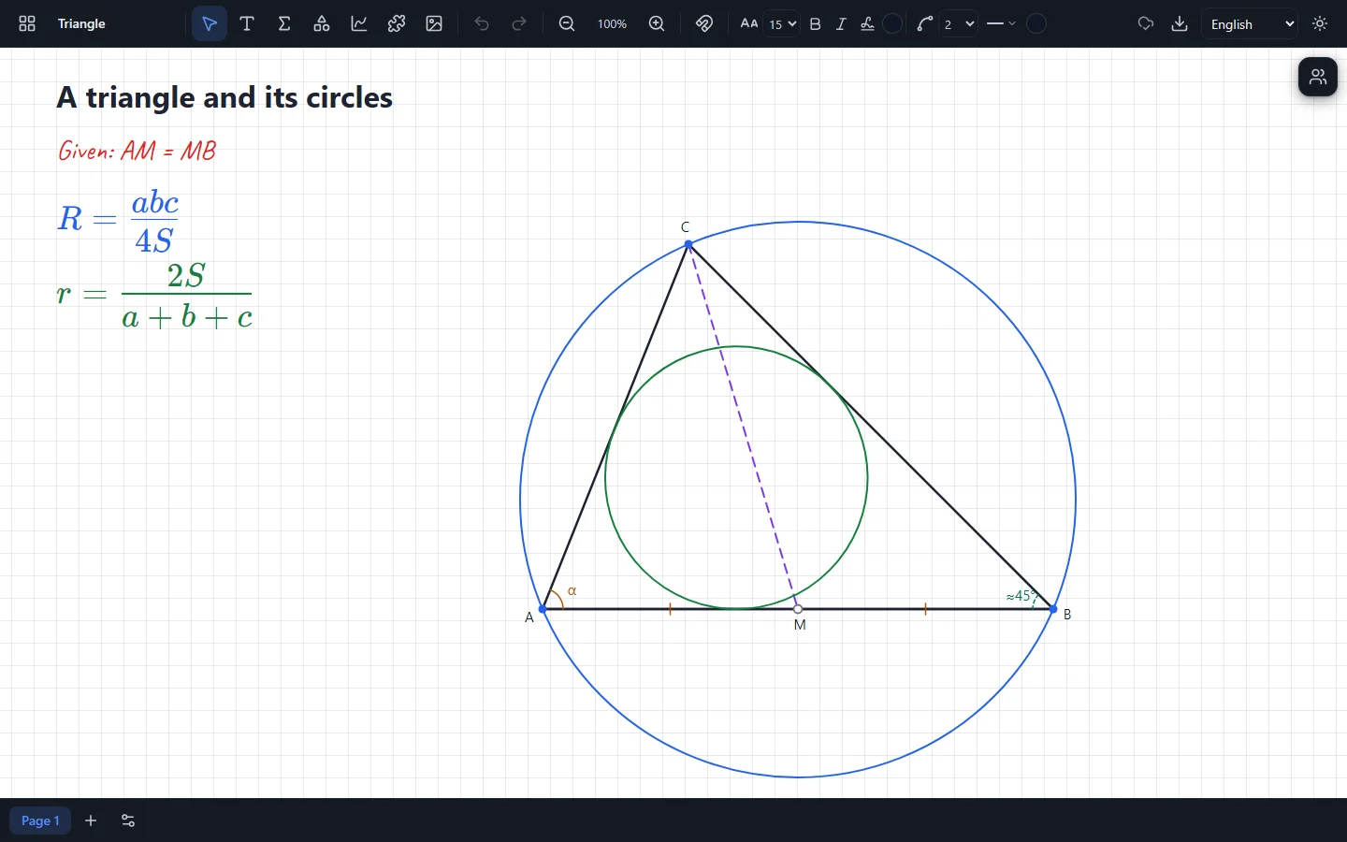Open the puzzle-piece plugins tool
This screenshot has width=1347, height=842.
[x=397, y=23]
